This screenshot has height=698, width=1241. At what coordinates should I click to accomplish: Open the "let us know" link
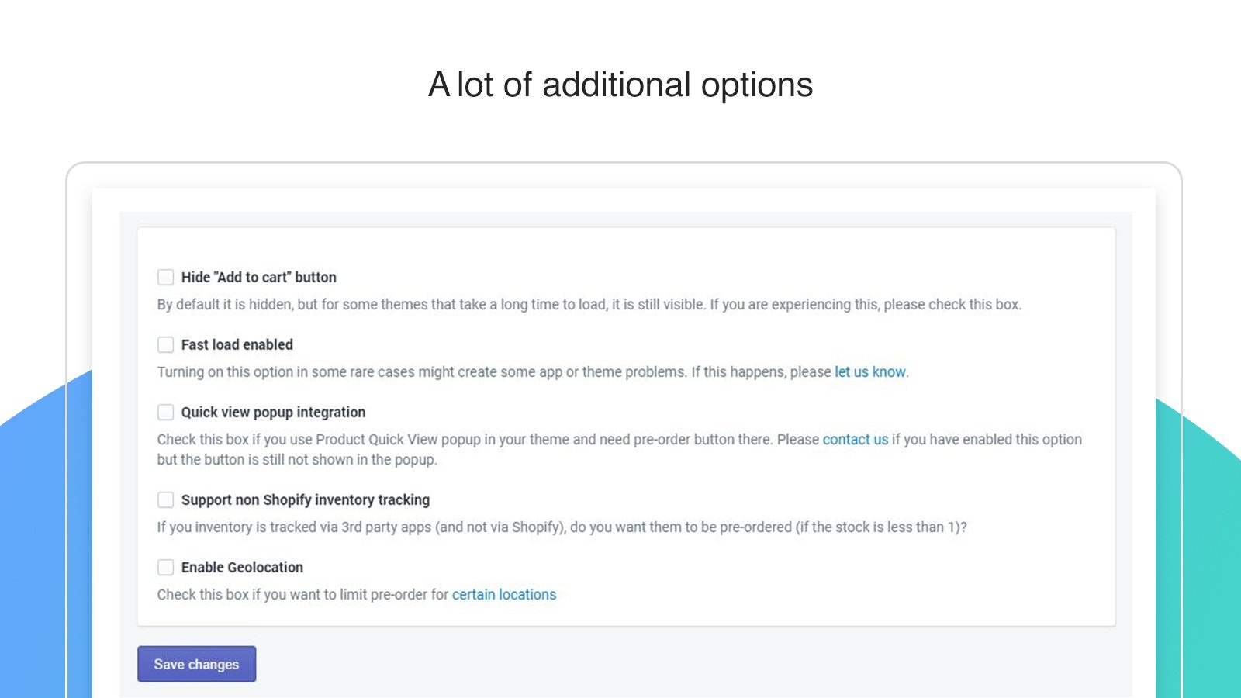click(x=869, y=371)
